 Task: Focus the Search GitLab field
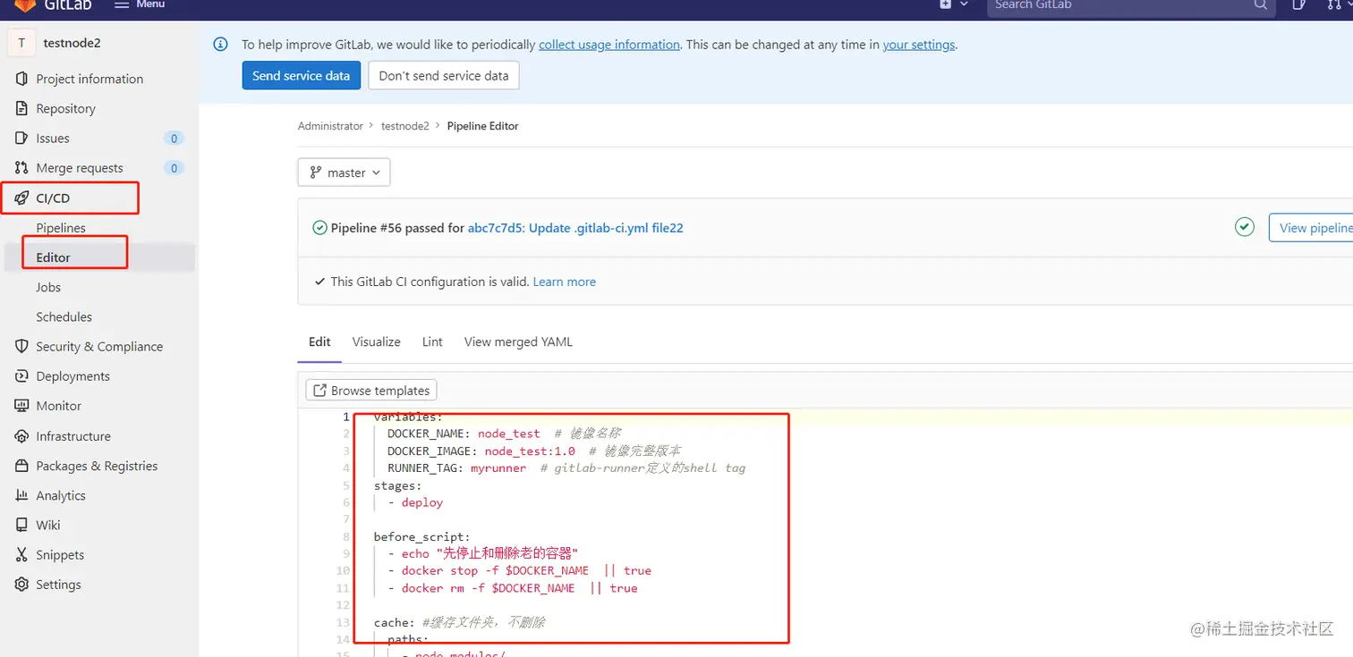(1131, 5)
